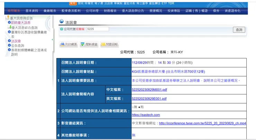Click the 常用 orange tag in top bar
Viewport: 256px width, 140px height.
tap(73, 3)
